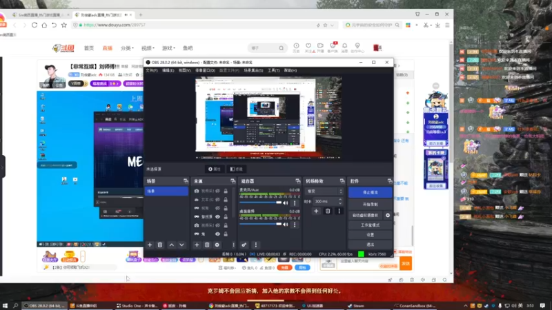Expand Douyu games dropdown in nav
The width and height of the screenshot is (552, 310).
tap(168, 48)
